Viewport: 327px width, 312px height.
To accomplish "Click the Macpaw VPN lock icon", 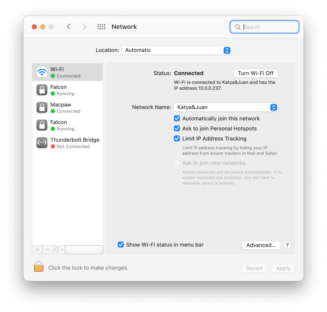I will [x=42, y=108].
